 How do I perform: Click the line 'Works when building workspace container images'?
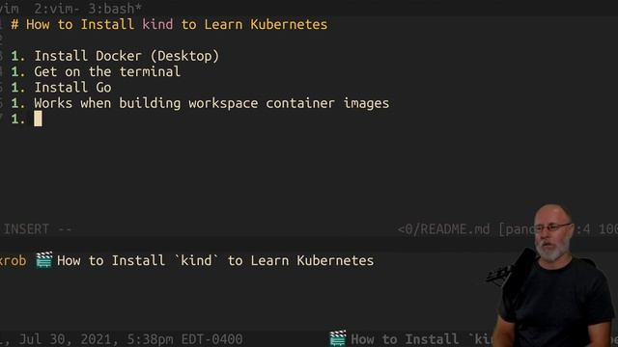coord(211,103)
